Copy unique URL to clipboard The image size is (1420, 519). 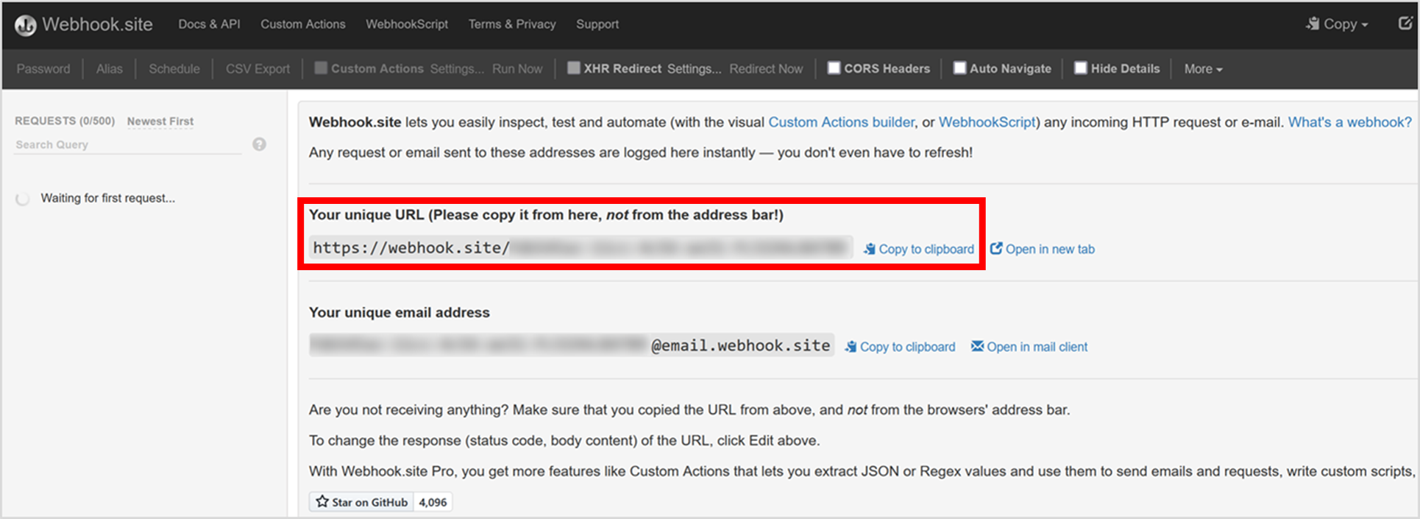pos(918,249)
